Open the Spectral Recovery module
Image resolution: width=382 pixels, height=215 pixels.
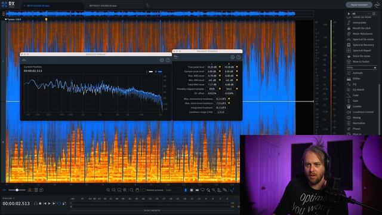point(363,45)
